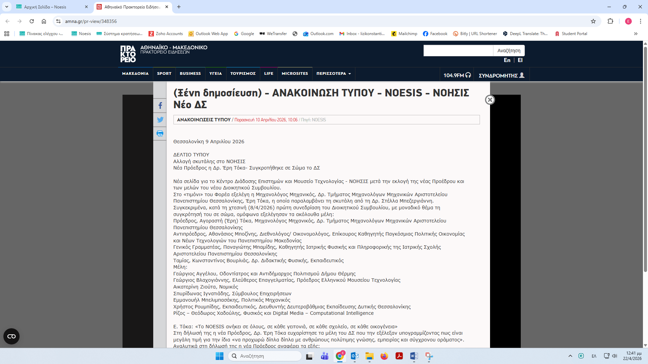Close the press release overlay
Viewport: 648px width, 364px height.
pyautogui.click(x=490, y=100)
